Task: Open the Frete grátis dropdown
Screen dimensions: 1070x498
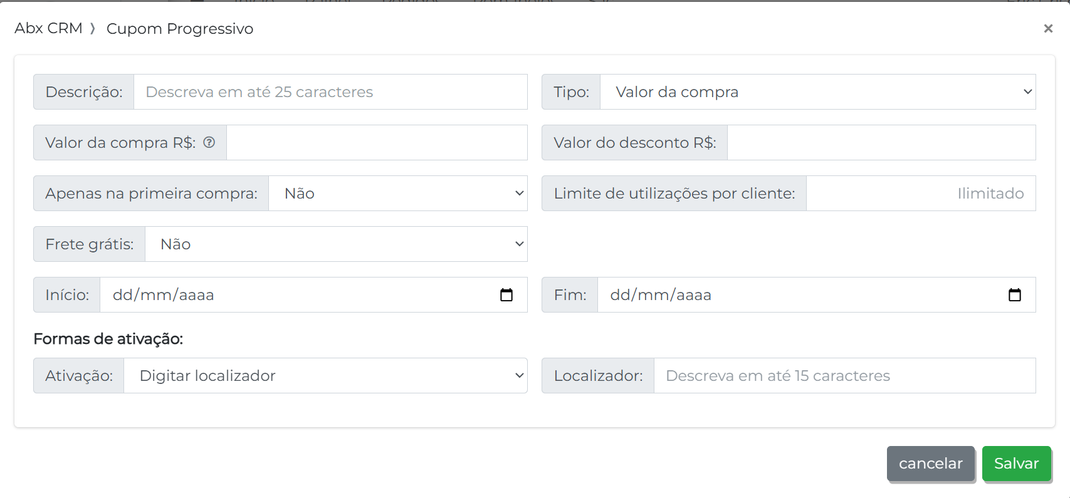Action: point(336,244)
